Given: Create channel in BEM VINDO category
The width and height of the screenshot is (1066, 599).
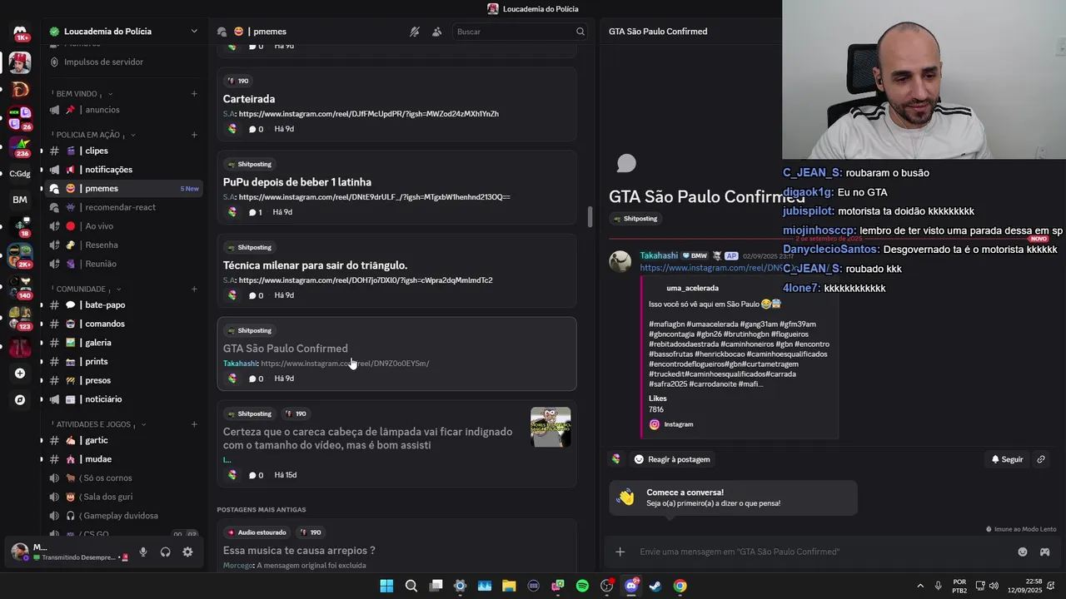Looking at the screenshot, I should click(194, 93).
